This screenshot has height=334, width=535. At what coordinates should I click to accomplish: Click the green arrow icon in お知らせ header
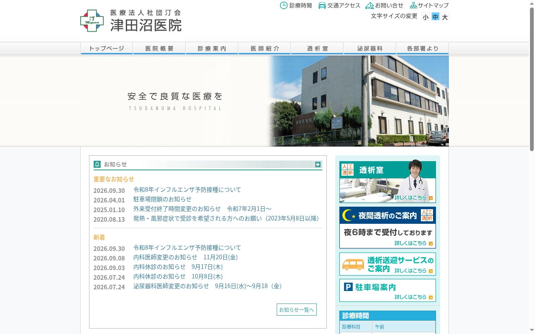(x=318, y=164)
